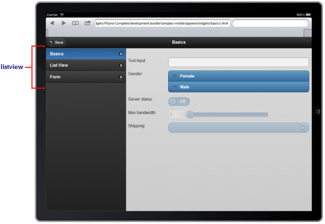The image size is (325, 224).
Task: Click the Shipping dropdown chevron
Action: [302, 128]
